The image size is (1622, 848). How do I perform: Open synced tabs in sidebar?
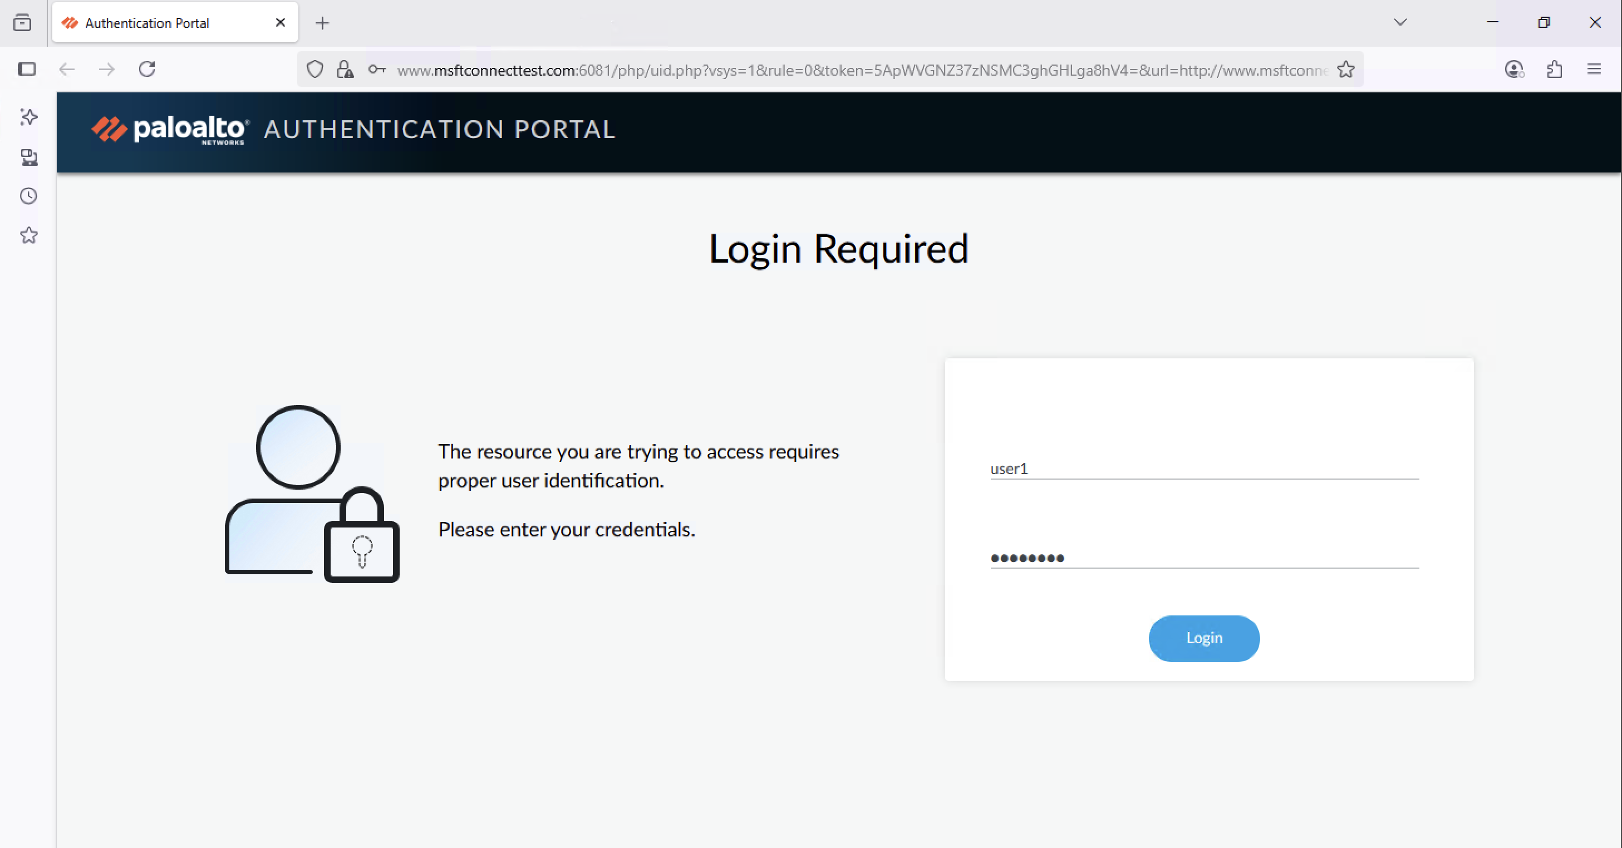coord(29,157)
